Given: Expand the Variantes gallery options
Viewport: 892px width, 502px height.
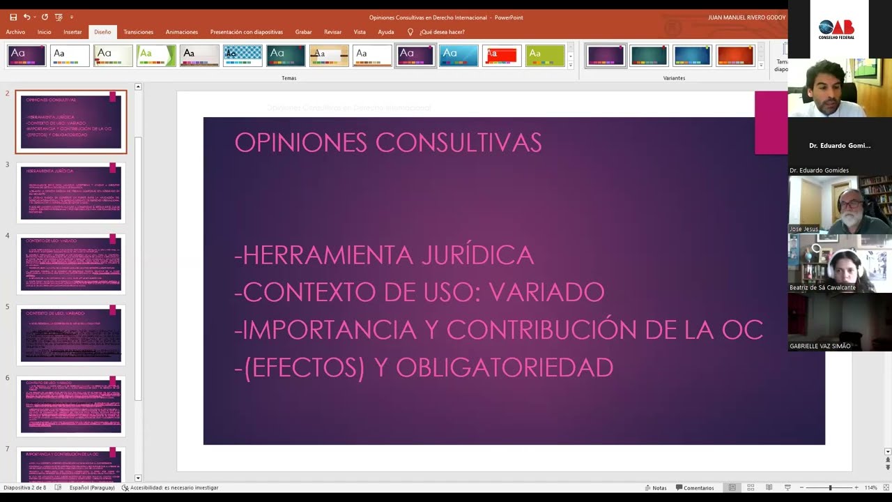Looking at the screenshot, I should point(761,65).
